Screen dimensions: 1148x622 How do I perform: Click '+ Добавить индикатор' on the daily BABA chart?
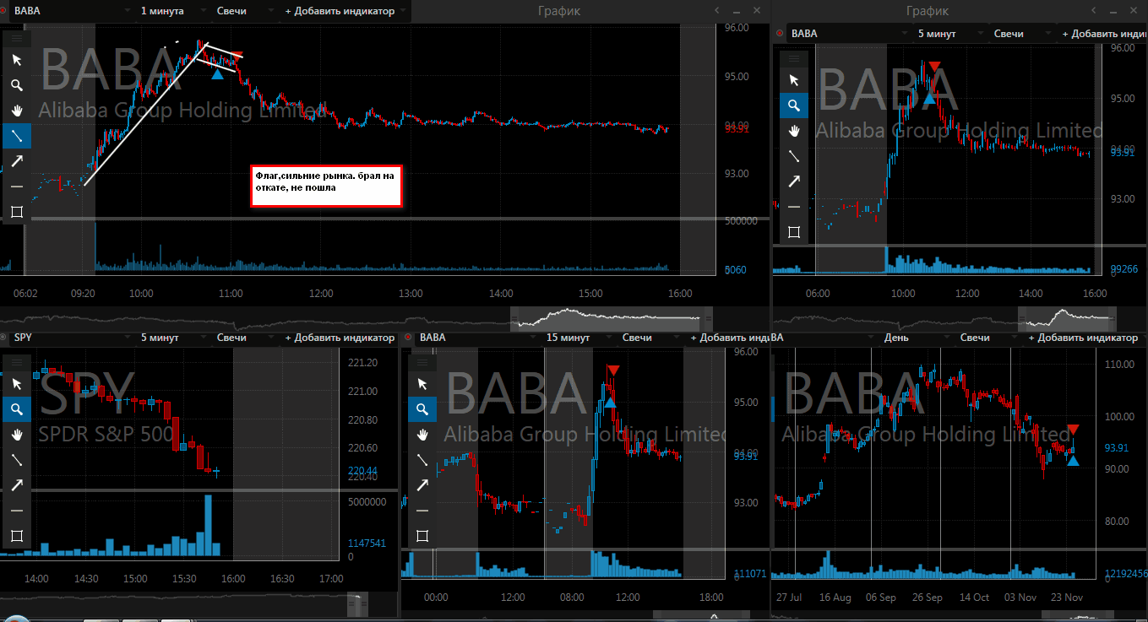[x=1083, y=338]
